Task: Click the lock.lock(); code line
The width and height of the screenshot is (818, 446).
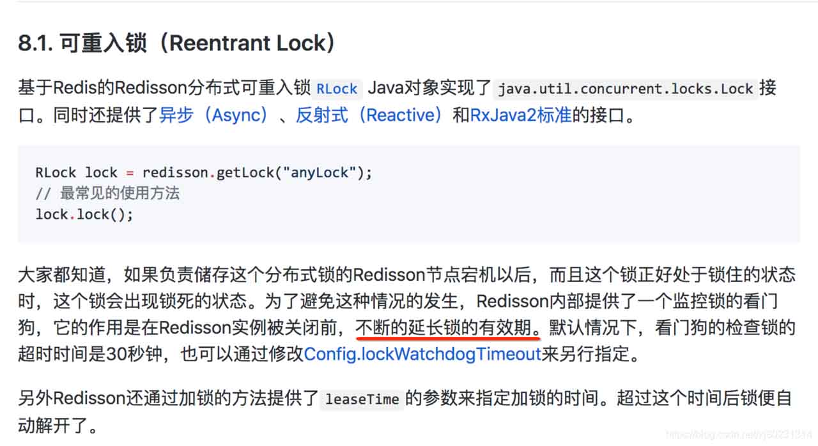Action: (x=84, y=214)
